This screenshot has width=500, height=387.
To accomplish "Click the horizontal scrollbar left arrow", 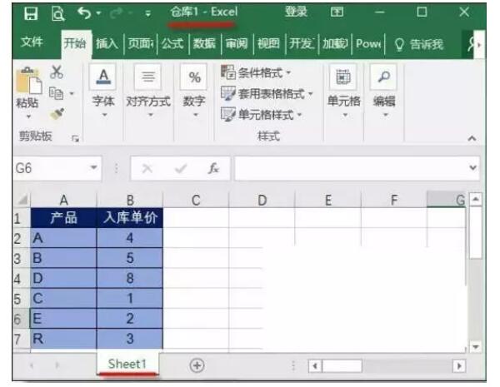I will click(x=315, y=365).
